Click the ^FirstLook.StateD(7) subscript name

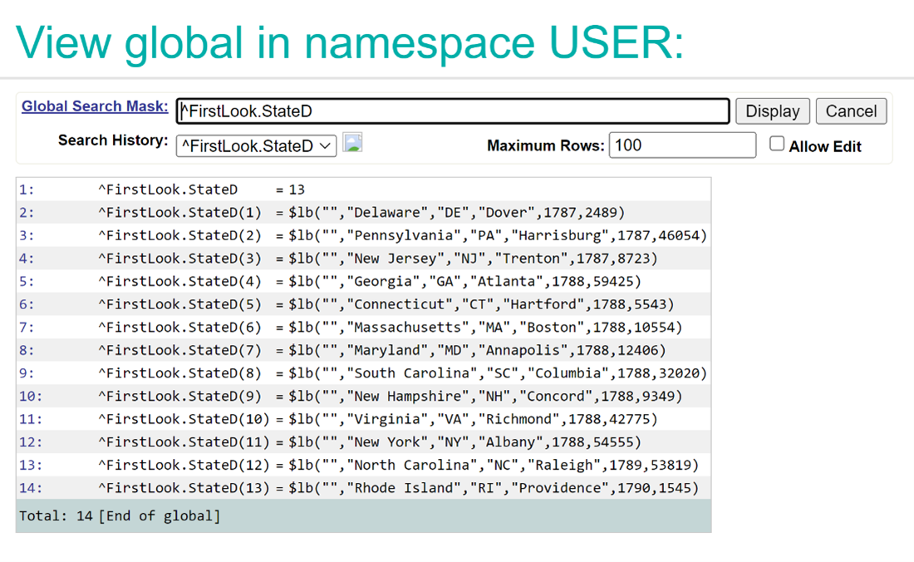tap(180, 350)
